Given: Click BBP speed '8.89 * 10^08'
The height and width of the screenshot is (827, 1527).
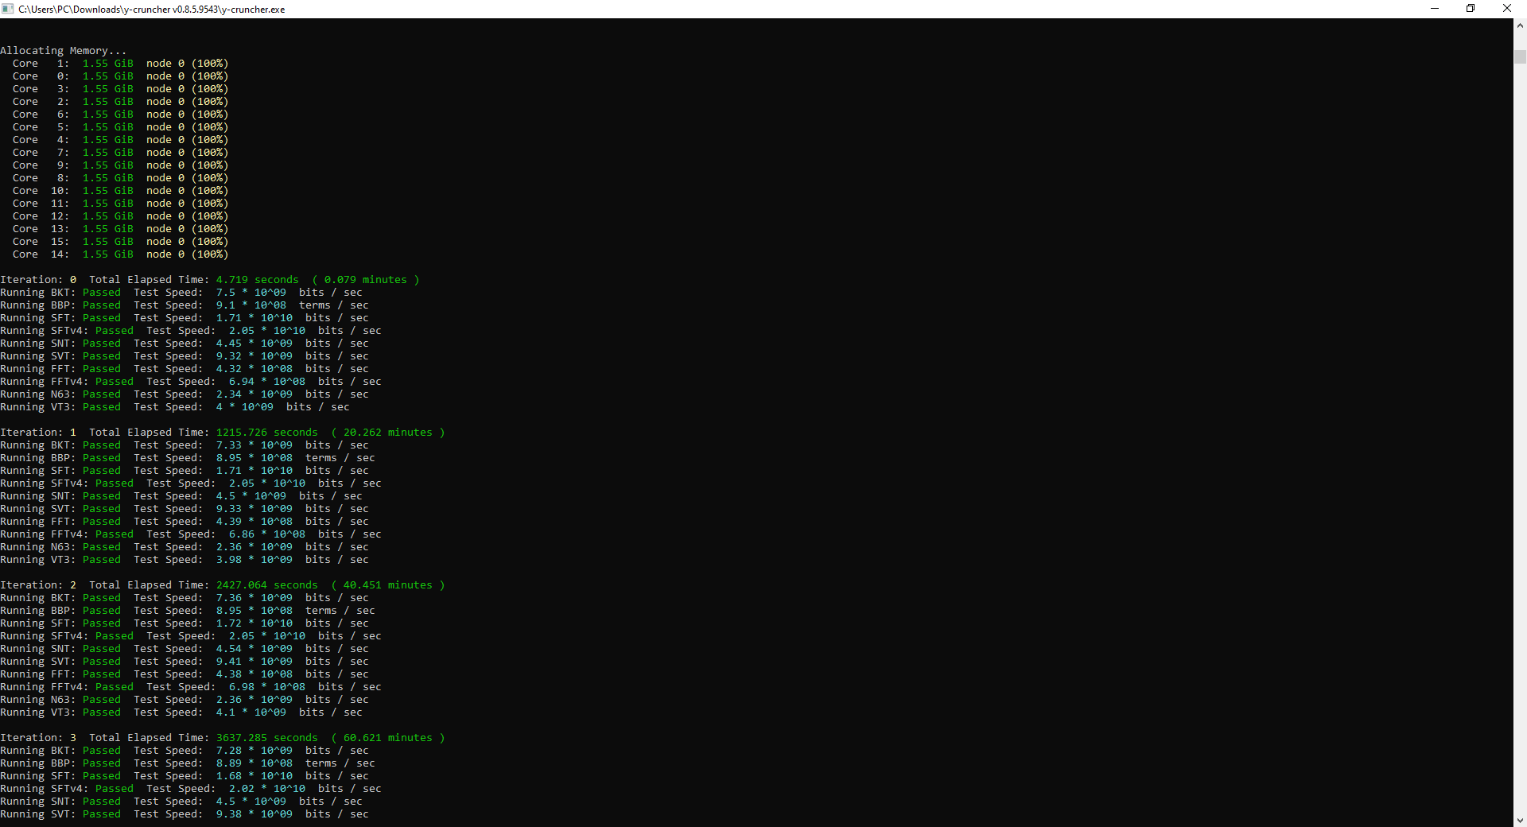Looking at the screenshot, I should pos(254,763).
